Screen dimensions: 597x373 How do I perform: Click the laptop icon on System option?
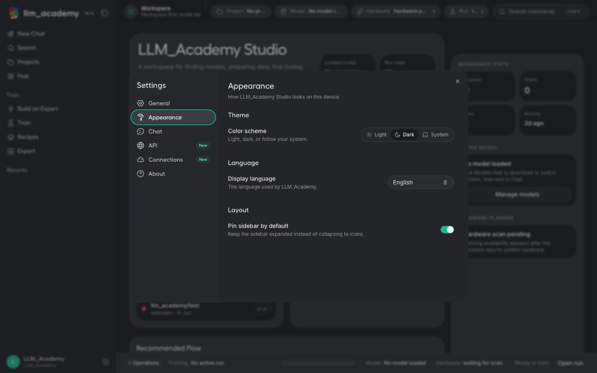tap(425, 135)
